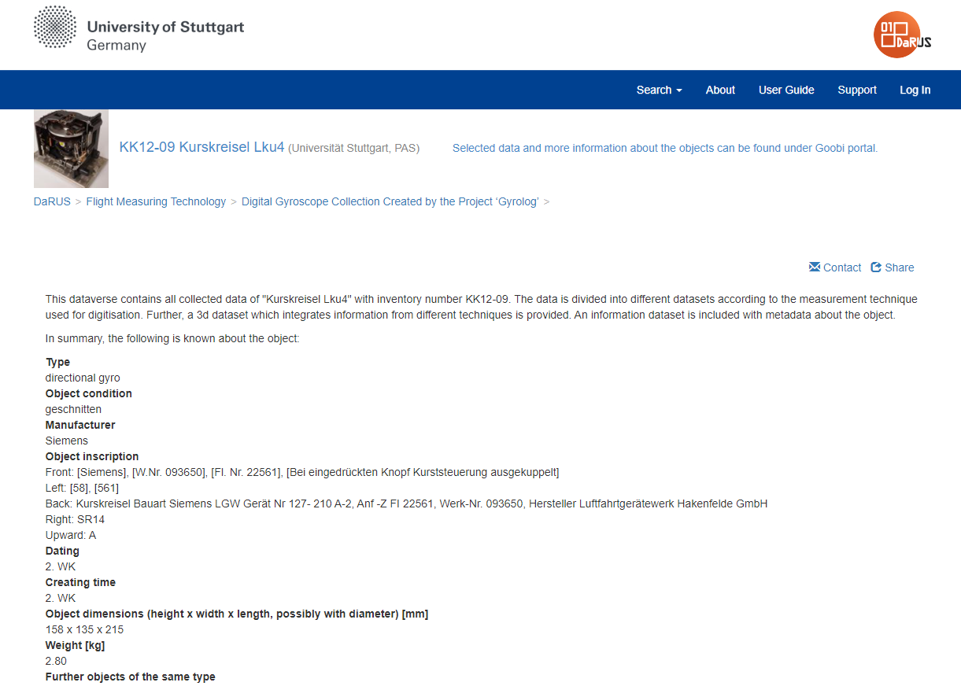961x686 pixels.
Task: Click the Contact envelope icon
Action: pos(815,267)
